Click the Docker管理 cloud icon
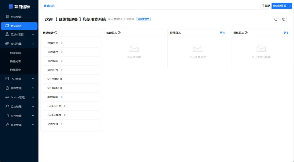The width and height of the screenshot is (294, 162). pos(7,97)
